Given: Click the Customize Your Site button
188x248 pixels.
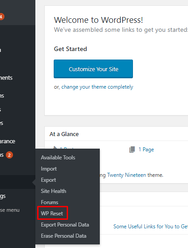Looking at the screenshot, I should tap(93, 69).
